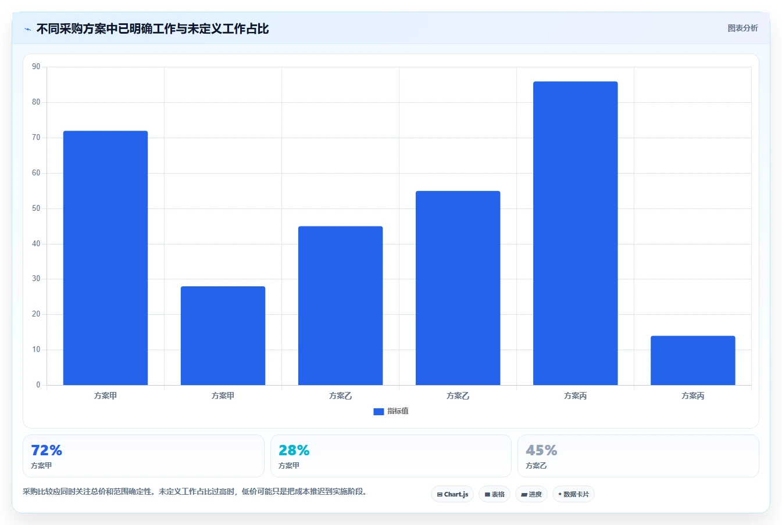Image resolution: width=782 pixels, height=525 pixels.
Task: Click the bar with value 28
Action: (x=223, y=336)
